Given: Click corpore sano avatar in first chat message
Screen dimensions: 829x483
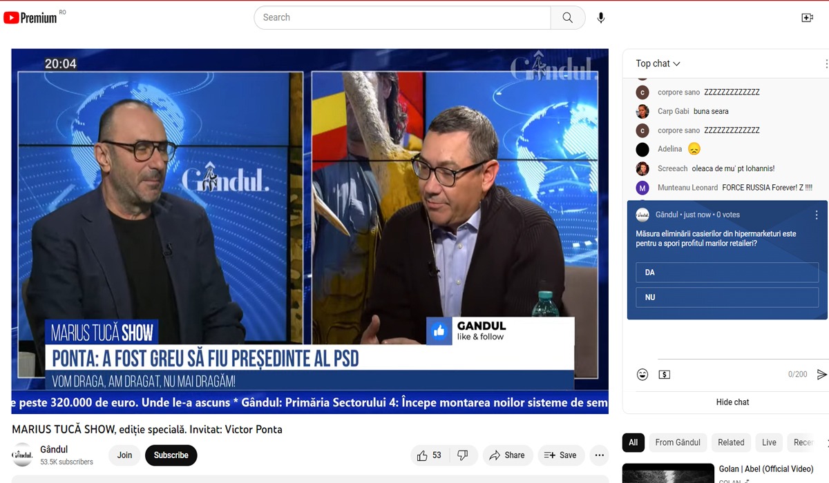Looking at the screenshot, I should (x=642, y=92).
